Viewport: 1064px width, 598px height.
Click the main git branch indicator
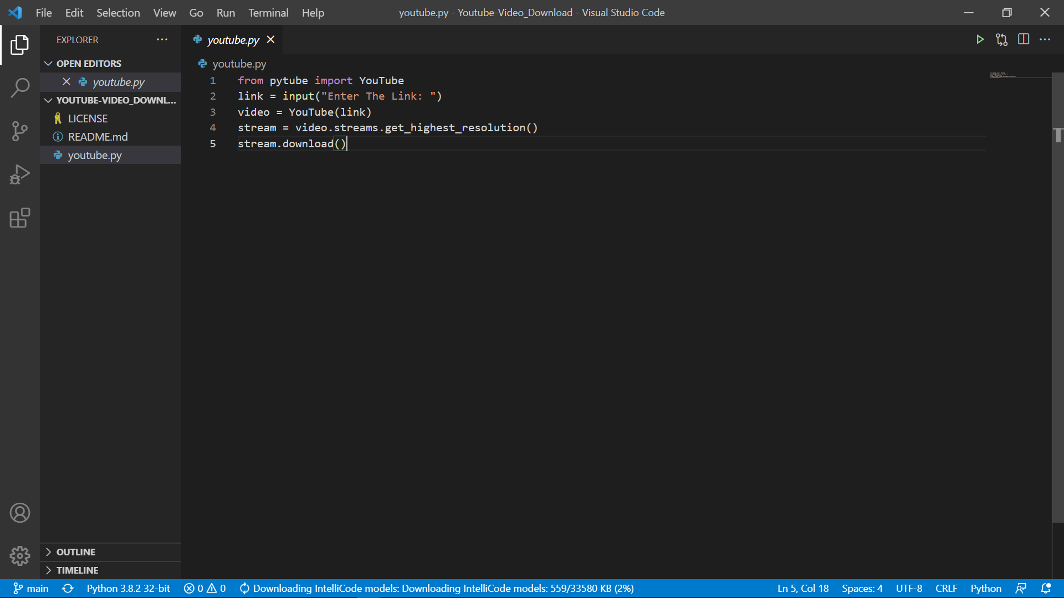point(31,588)
